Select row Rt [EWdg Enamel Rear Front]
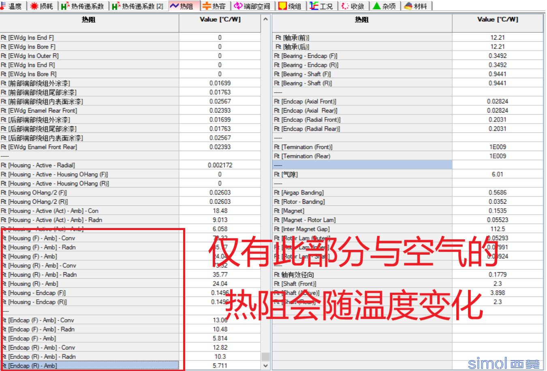The image size is (547, 371). coord(89,111)
